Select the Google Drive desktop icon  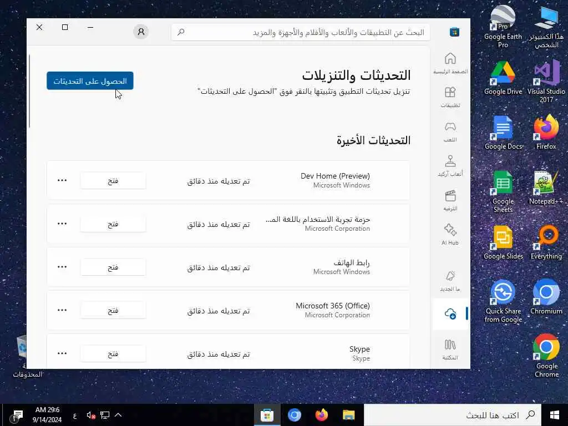click(x=503, y=78)
